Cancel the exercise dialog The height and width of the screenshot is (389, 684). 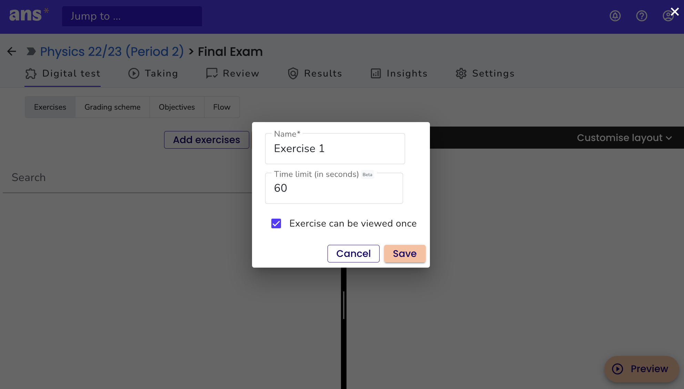(x=353, y=253)
